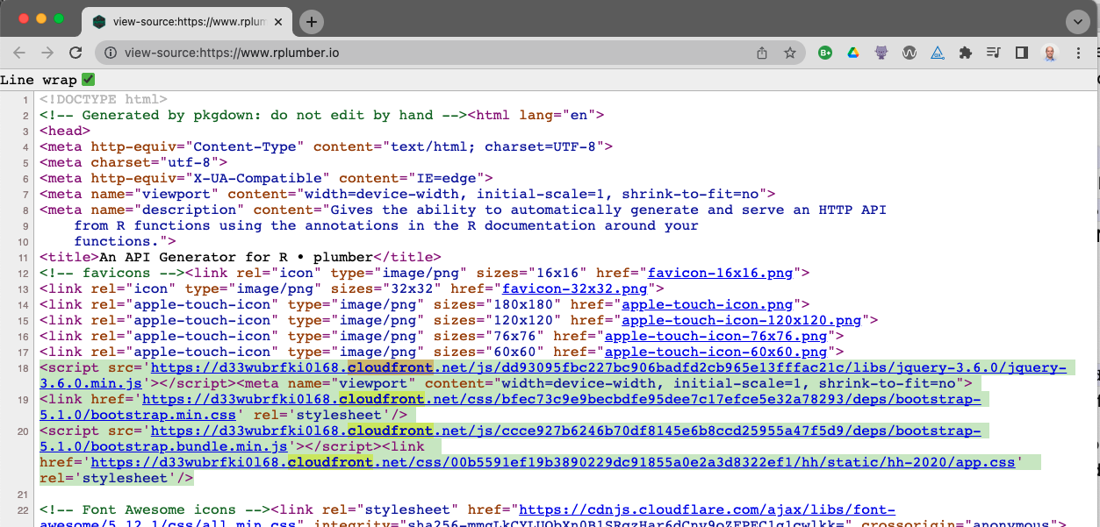The width and height of the screenshot is (1100, 527).
Task: Click the dark W circle extension icon
Action: click(x=909, y=53)
